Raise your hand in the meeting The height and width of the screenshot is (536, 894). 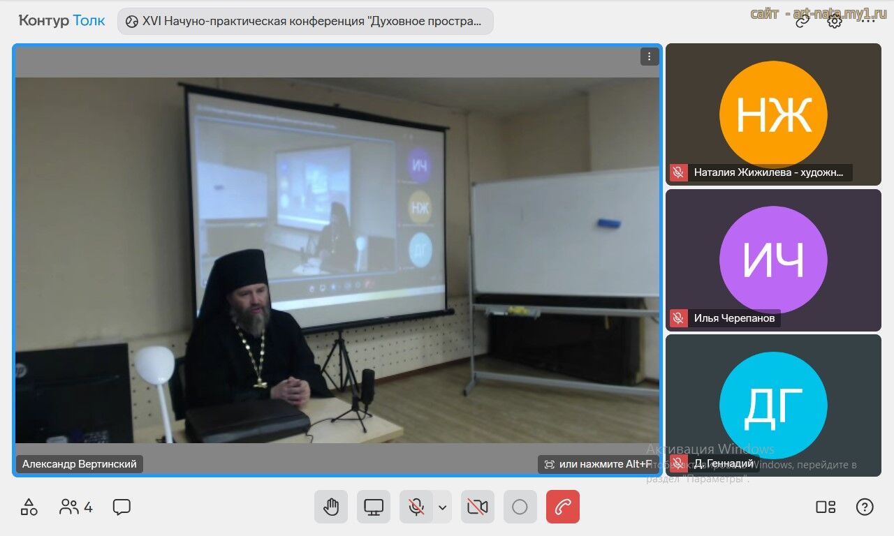331,507
